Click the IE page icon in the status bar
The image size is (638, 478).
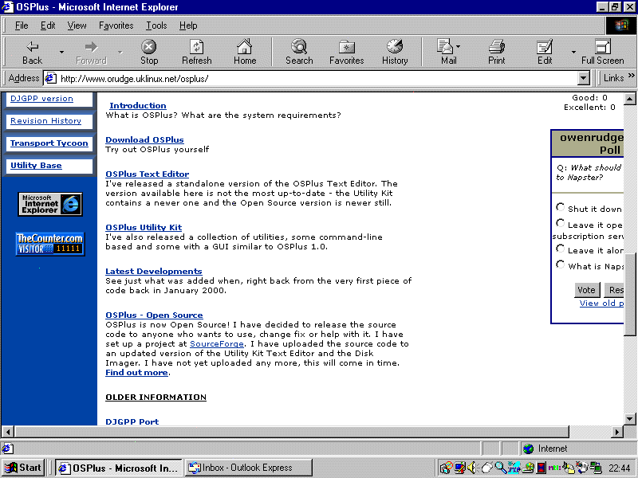(x=7, y=449)
